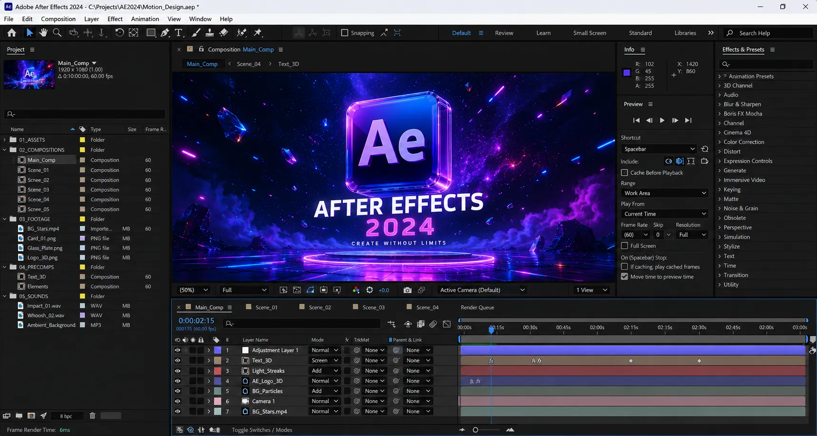The height and width of the screenshot is (436, 817).
Task: Open the Work Area range dropdown
Action: [665, 193]
